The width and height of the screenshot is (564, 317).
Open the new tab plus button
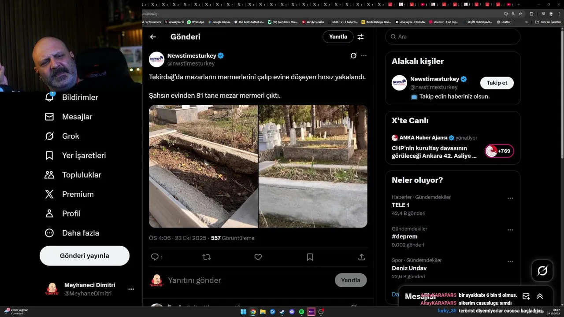519,4
